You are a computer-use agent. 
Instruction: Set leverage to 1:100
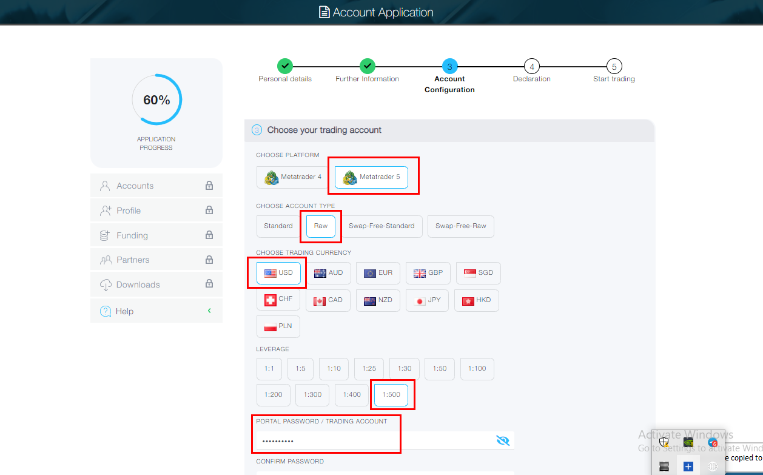tap(477, 369)
